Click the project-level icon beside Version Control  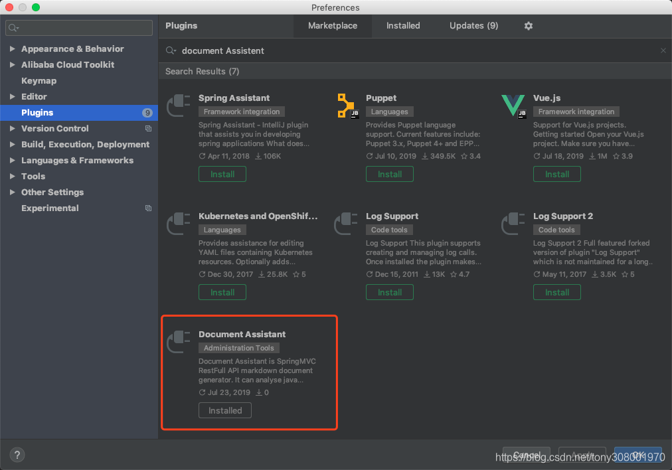pos(148,129)
